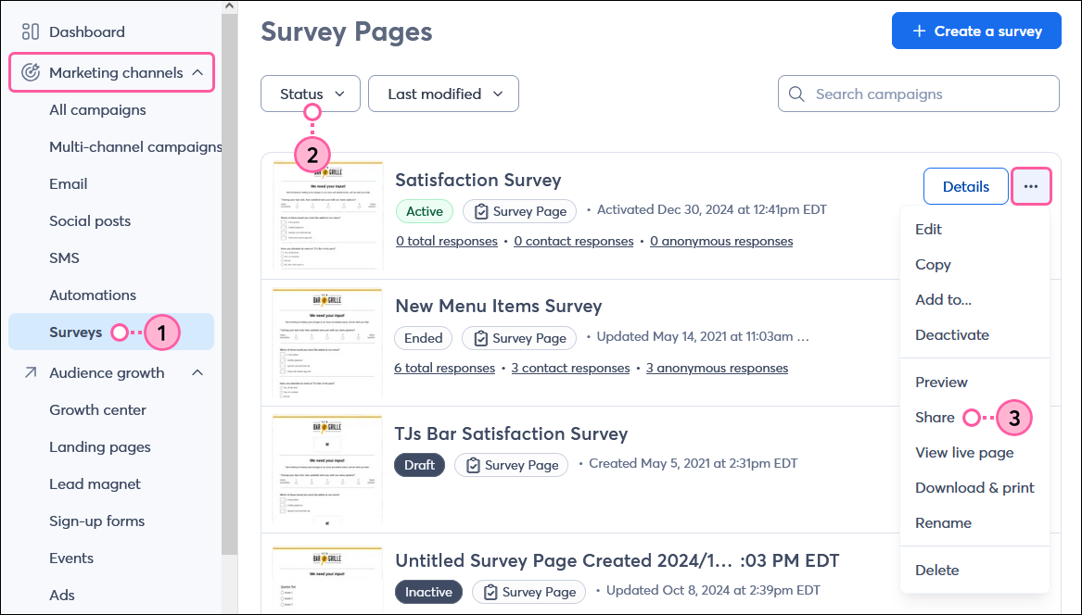Image resolution: width=1082 pixels, height=615 pixels.
Task: Choose Download & print option
Action: (975, 488)
